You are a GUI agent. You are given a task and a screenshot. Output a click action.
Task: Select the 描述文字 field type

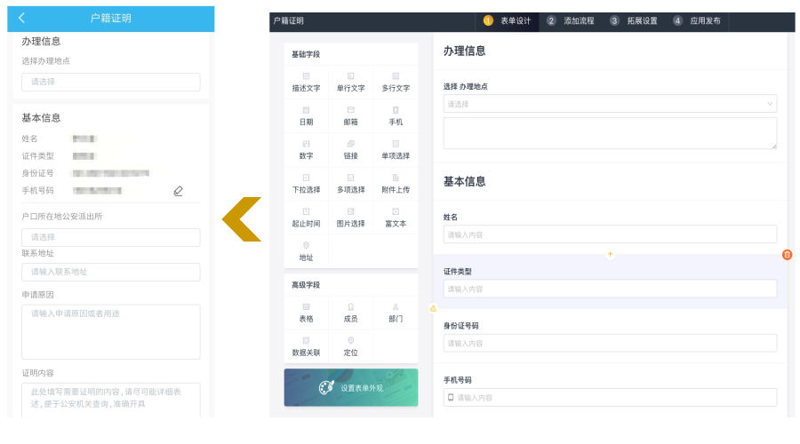coord(306,82)
